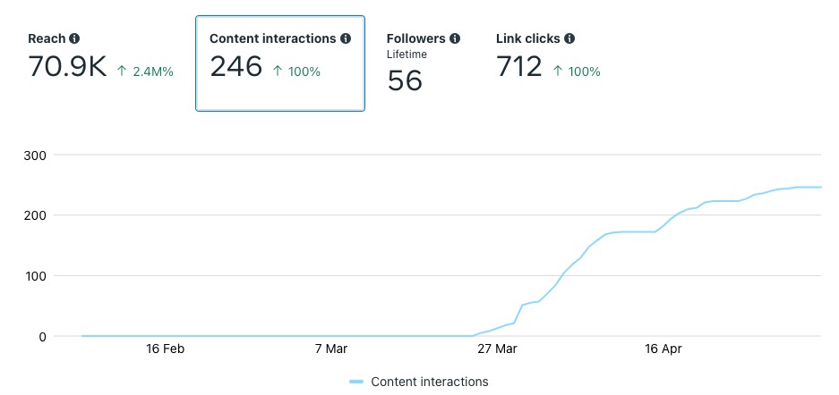Click the Lifetime label under Followers
This screenshot has height=395, width=839.
point(407,55)
